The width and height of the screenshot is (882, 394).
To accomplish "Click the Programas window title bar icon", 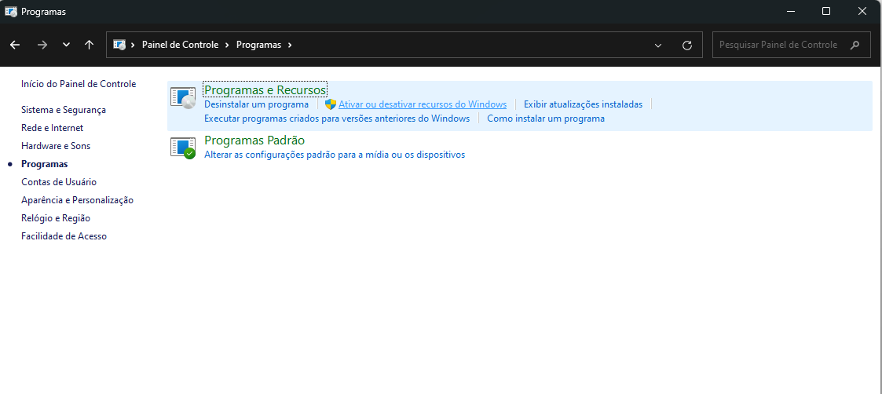I will [x=11, y=11].
